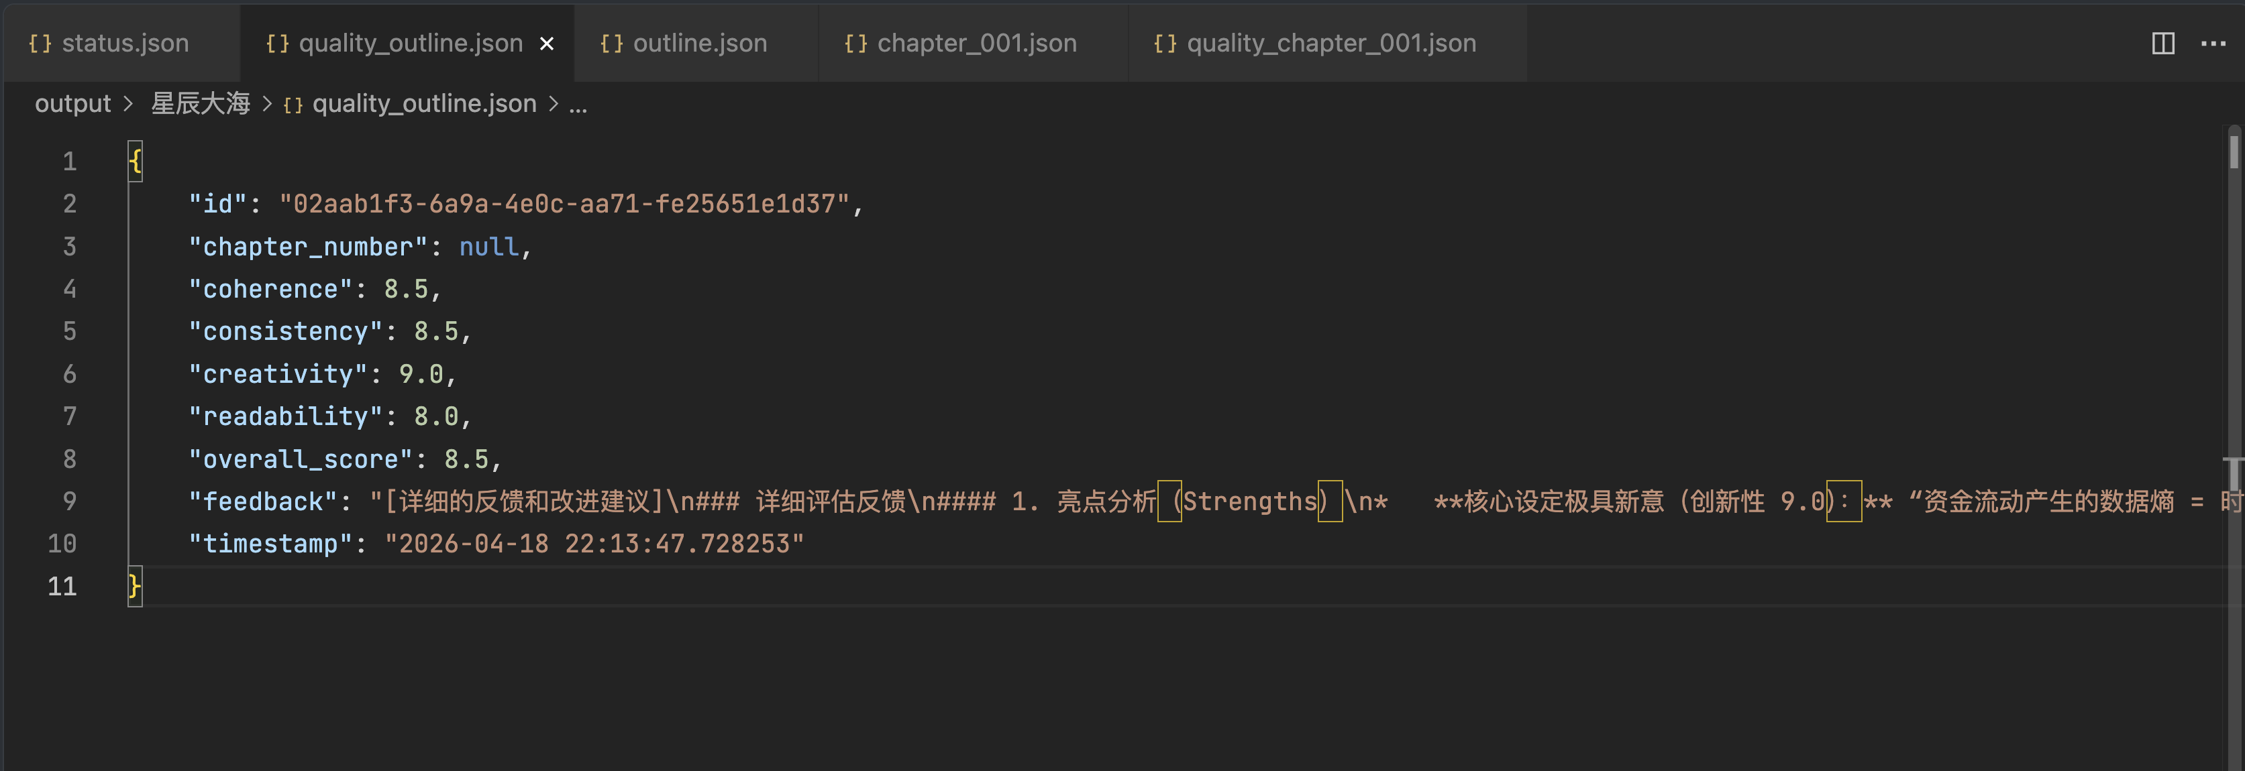Click the braces icon on chapter_001.json tab
The width and height of the screenshot is (2245, 771).
[x=855, y=44]
